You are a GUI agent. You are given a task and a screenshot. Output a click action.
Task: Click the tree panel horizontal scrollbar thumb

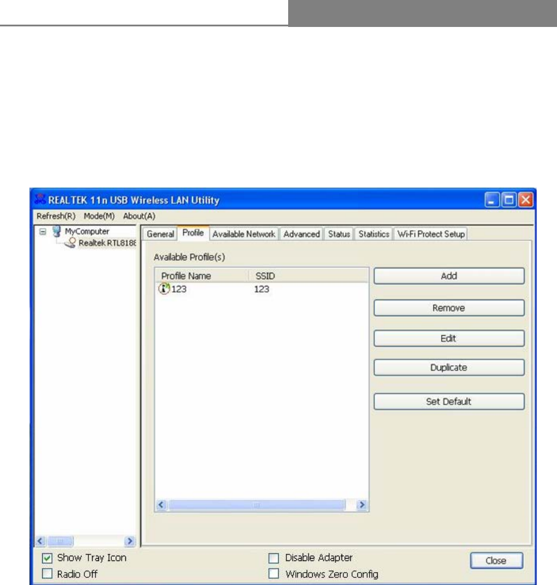click(60, 540)
